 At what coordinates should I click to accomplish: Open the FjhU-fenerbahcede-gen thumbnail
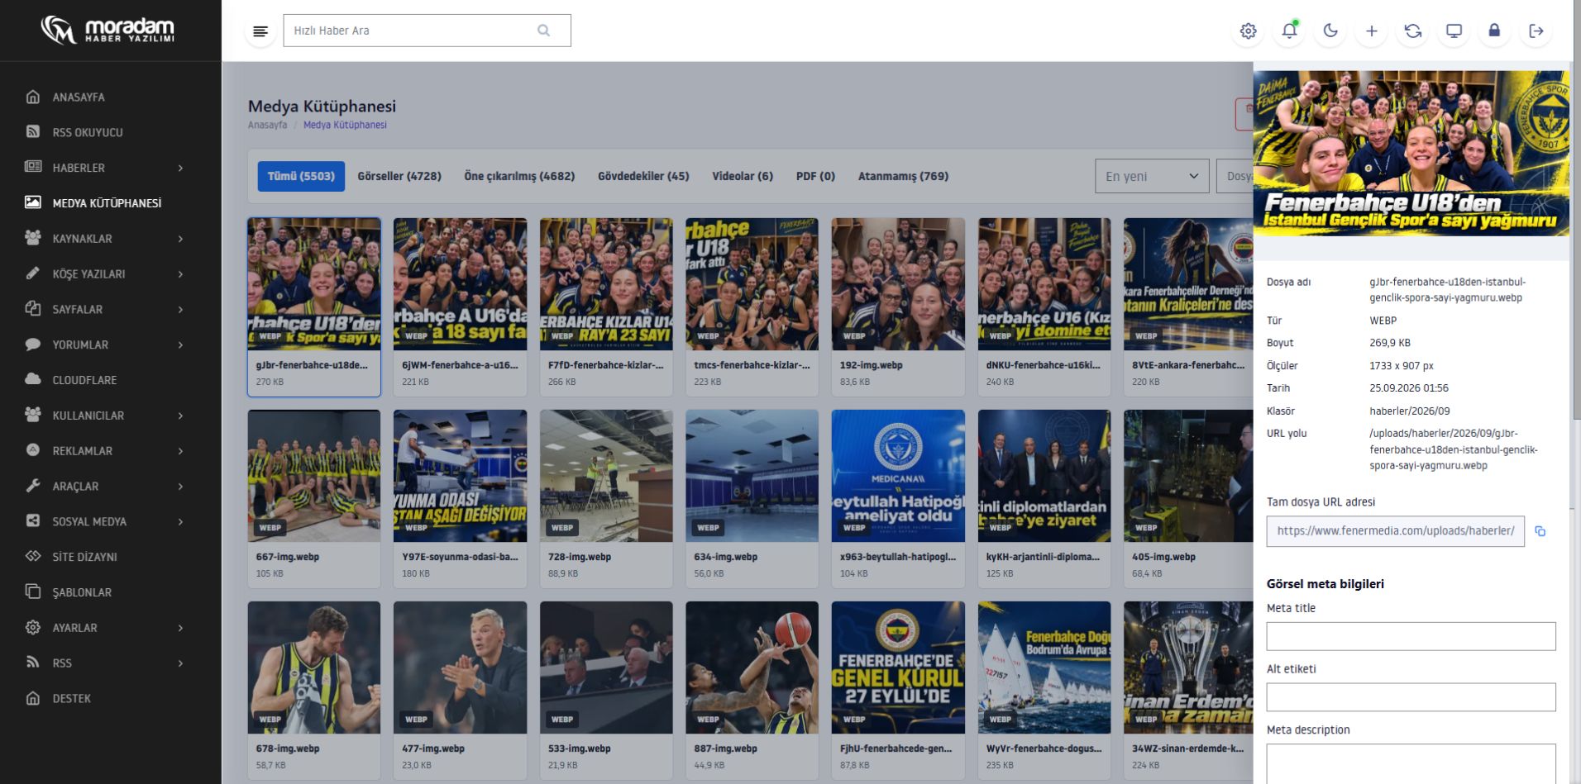[x=898, y=668]
